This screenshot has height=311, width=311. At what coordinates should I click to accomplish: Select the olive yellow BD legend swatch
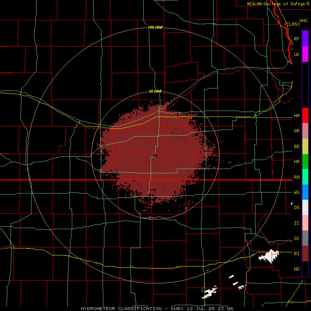(305, 146)
